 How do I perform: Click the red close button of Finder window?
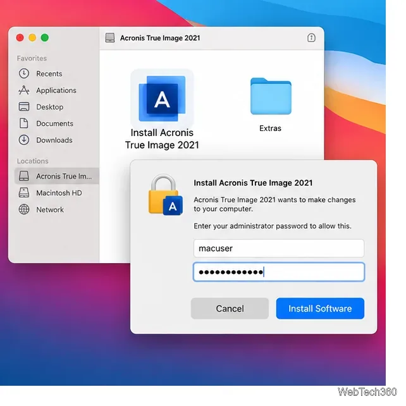(20, 37)
